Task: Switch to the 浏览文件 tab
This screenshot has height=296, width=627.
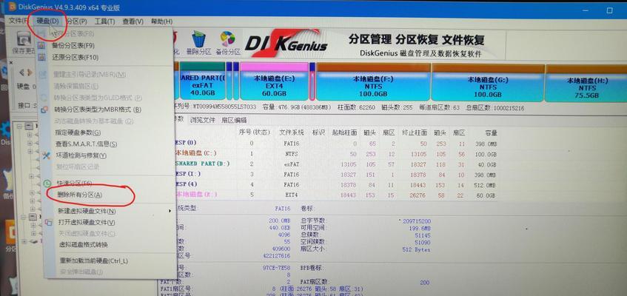Action: (x=202, y=120)
